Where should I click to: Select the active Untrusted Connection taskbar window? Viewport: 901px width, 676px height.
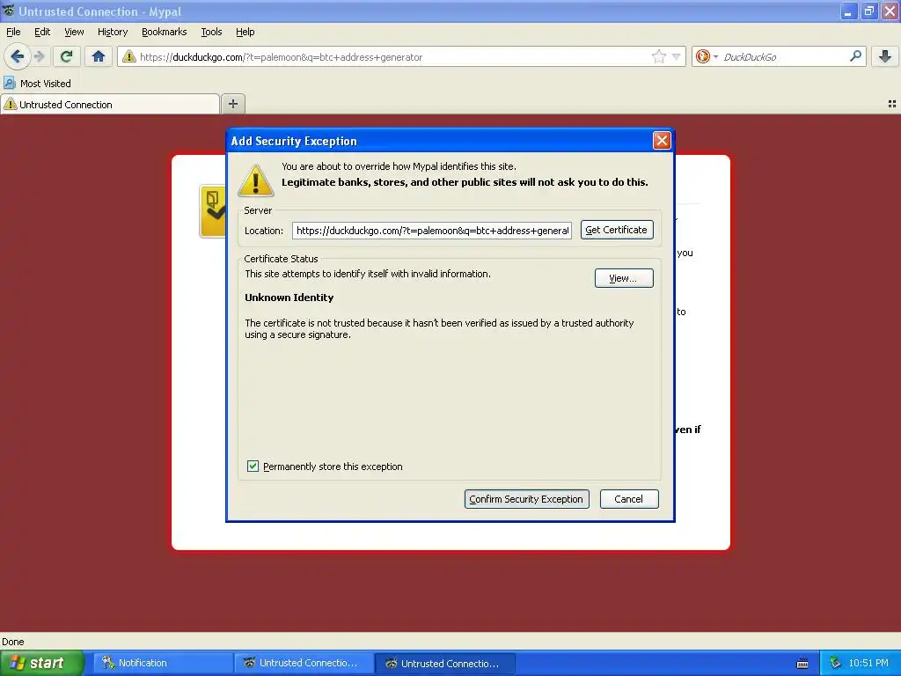pyautogui.click(x=444, y=664)
